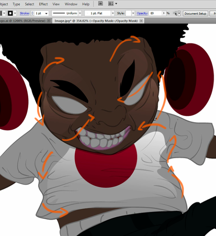The height and width of the screenshot is (236, 216).
Task: Expand the stroke weight dropdown
Action: tap(47, 13)
